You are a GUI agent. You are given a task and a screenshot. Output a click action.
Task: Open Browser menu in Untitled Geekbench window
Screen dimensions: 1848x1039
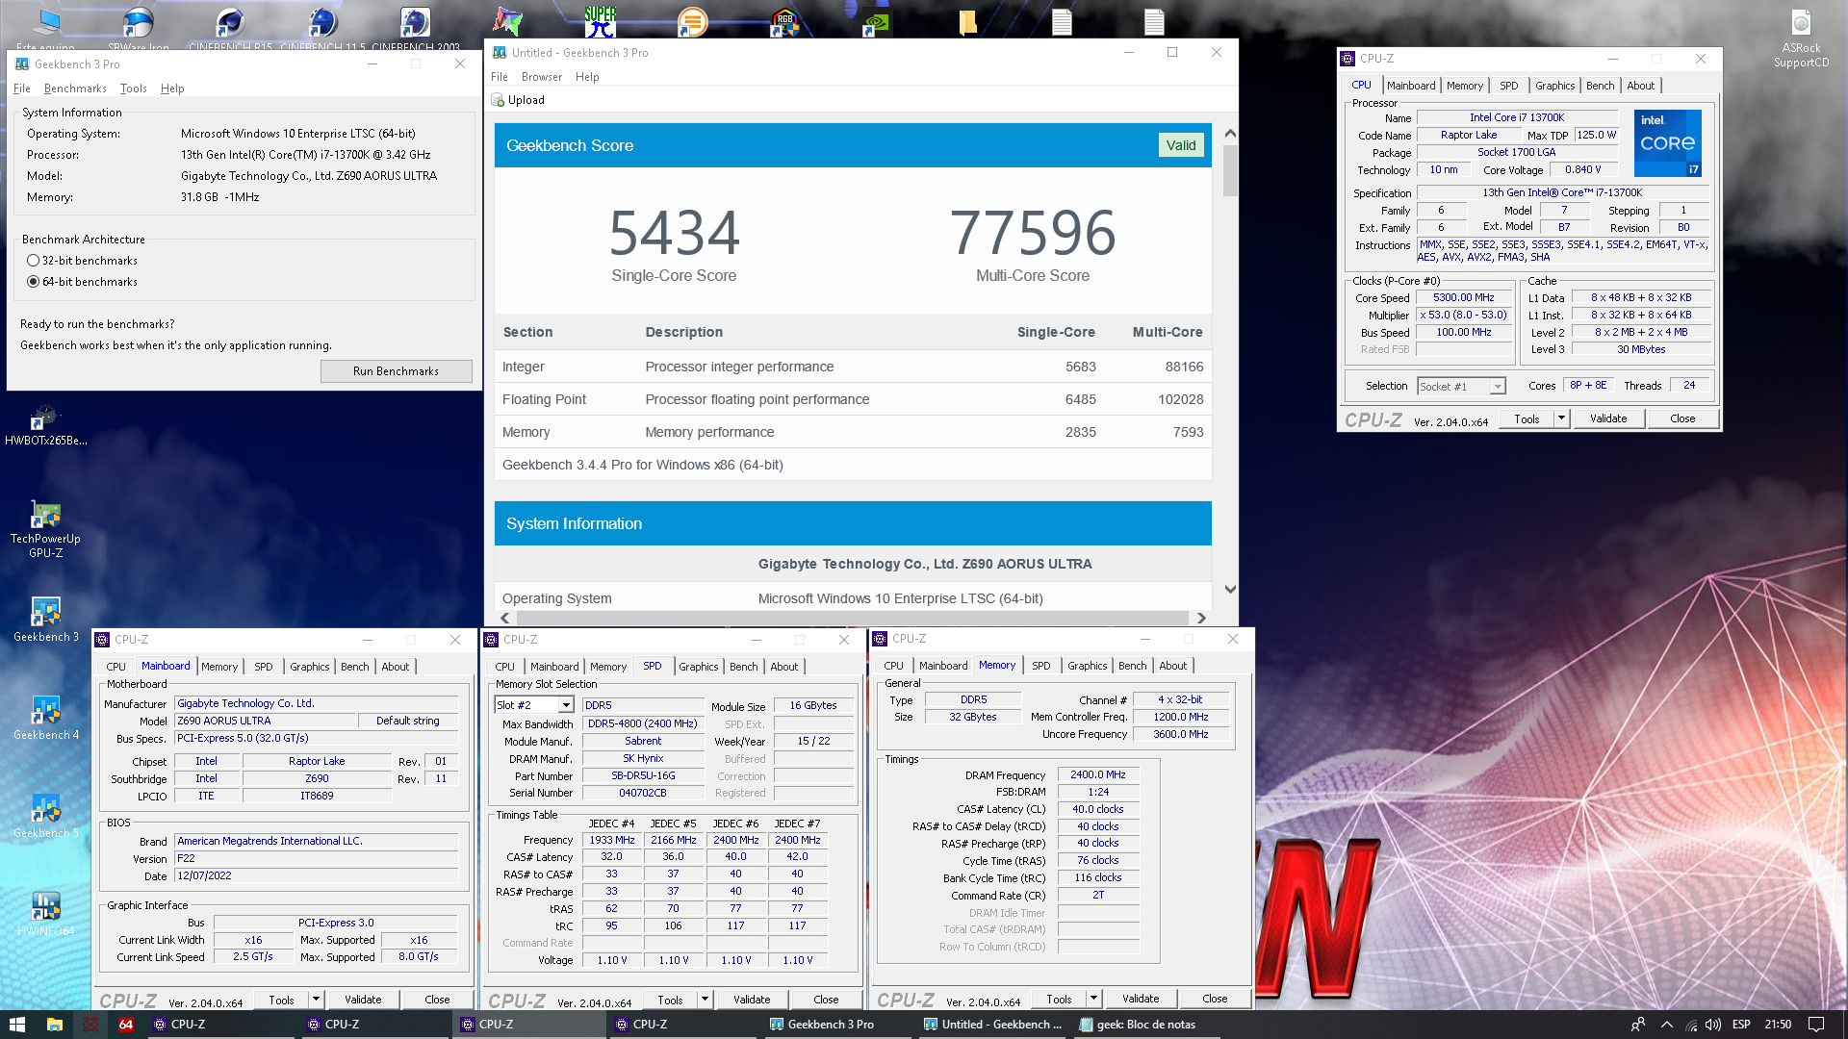(541, 77)
